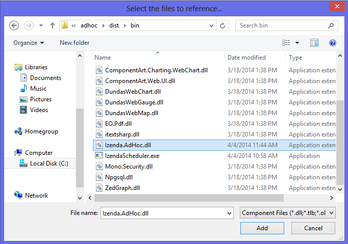The image size is (348, 244).
Task: Select ComponentArt.Web.UI.dll file icon
Action: (99, 80)
